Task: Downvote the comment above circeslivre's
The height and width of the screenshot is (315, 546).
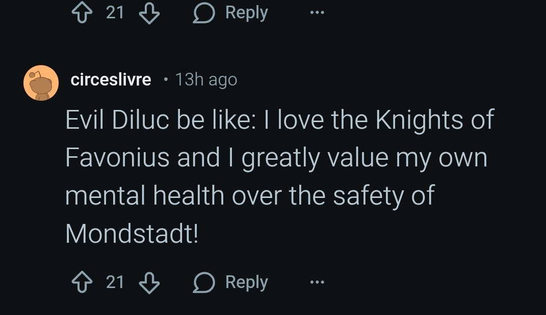Action: [x=149, y=13]
